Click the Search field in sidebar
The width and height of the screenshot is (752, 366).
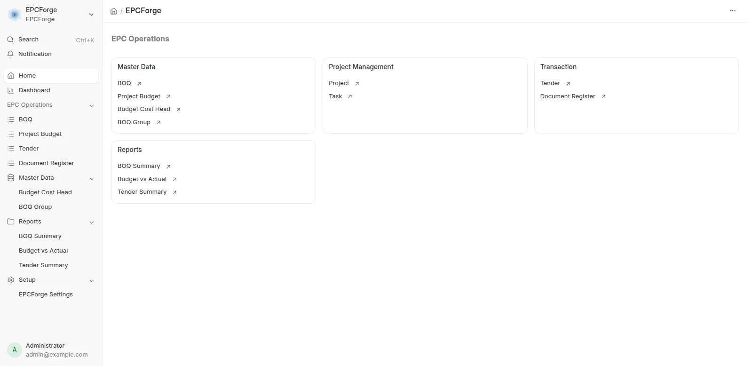coord(51,40)
